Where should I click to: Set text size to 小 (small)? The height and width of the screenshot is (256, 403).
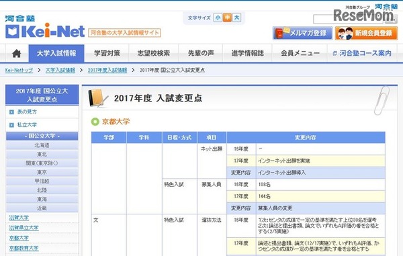click(218, 17)
